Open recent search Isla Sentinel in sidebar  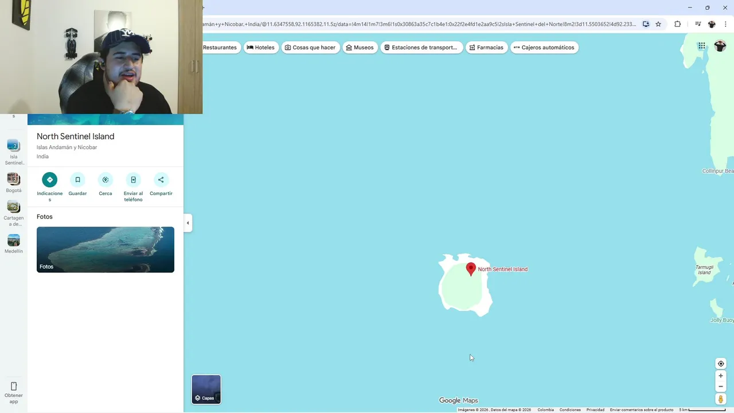point(14,152)
